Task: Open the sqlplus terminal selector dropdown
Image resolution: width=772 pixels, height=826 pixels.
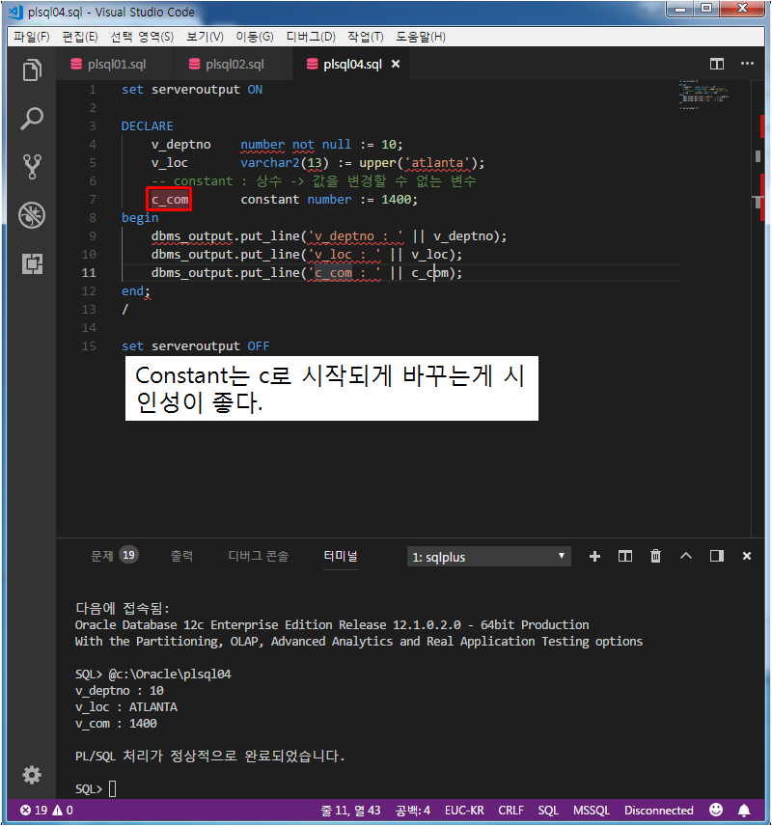Action: [x=489, y=557]
